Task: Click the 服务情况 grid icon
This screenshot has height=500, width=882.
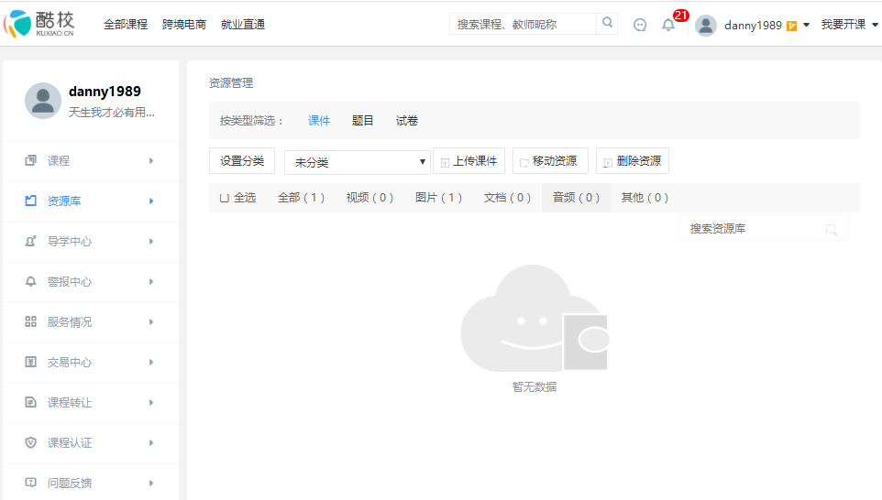Action: click(x=30, y=321)
